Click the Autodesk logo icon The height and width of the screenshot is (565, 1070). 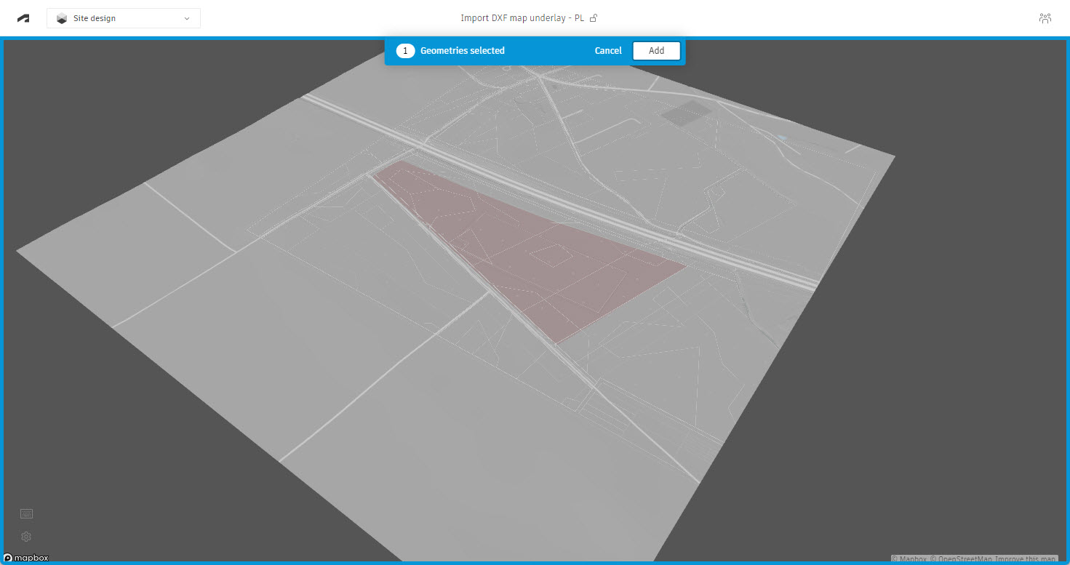24,18
